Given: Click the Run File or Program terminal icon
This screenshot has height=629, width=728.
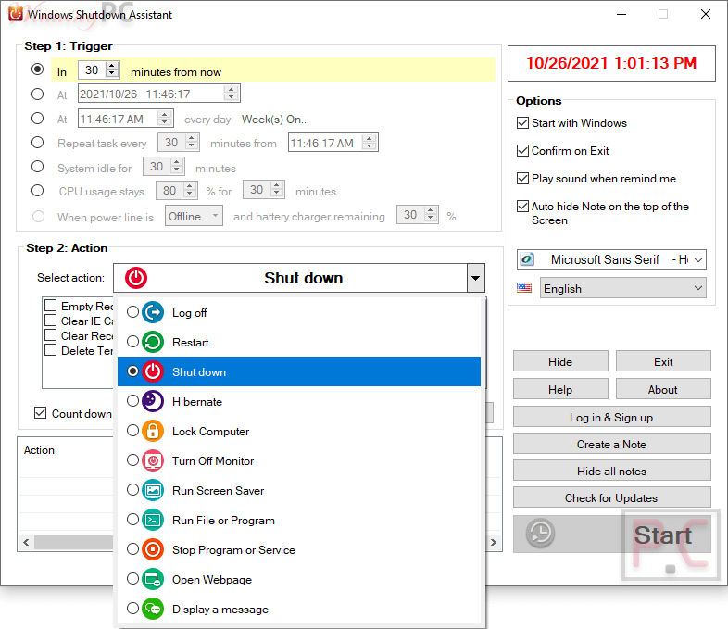Looking at the screenshot, I should coord(153,521).
